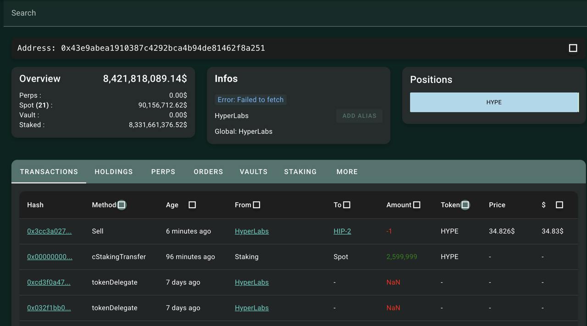Expand the More menu tab

[347, 172]
